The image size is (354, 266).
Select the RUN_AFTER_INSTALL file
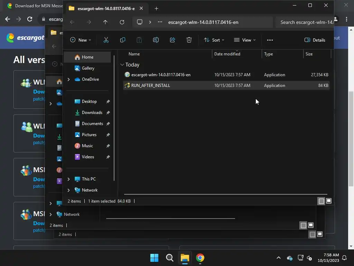point(226,86)
